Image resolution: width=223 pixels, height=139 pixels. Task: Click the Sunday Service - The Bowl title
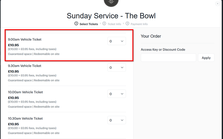[111, 16]
